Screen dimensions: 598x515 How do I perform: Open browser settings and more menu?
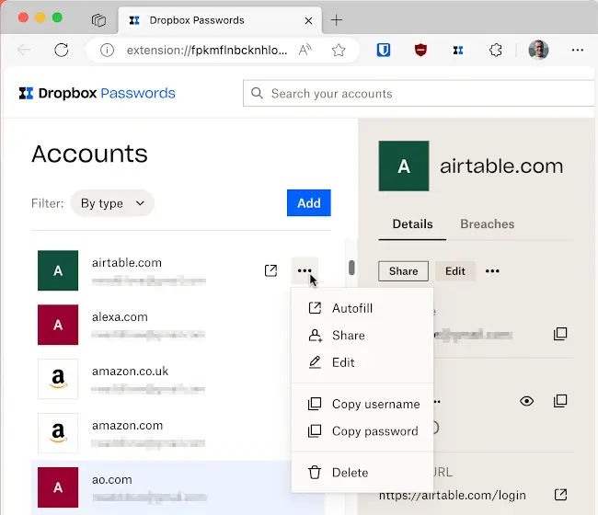point(578,50)
